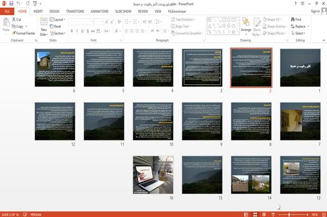Click the Reset button in the Slides group
Screen dimensions: 327x217
point(56,27)
